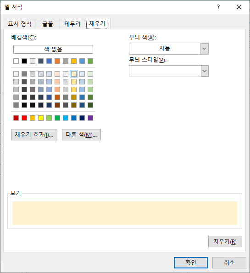Click the empty 무늬 스타일 combo box
The height and width of the screenshot is (273, 250).
[x=169, y=71]
